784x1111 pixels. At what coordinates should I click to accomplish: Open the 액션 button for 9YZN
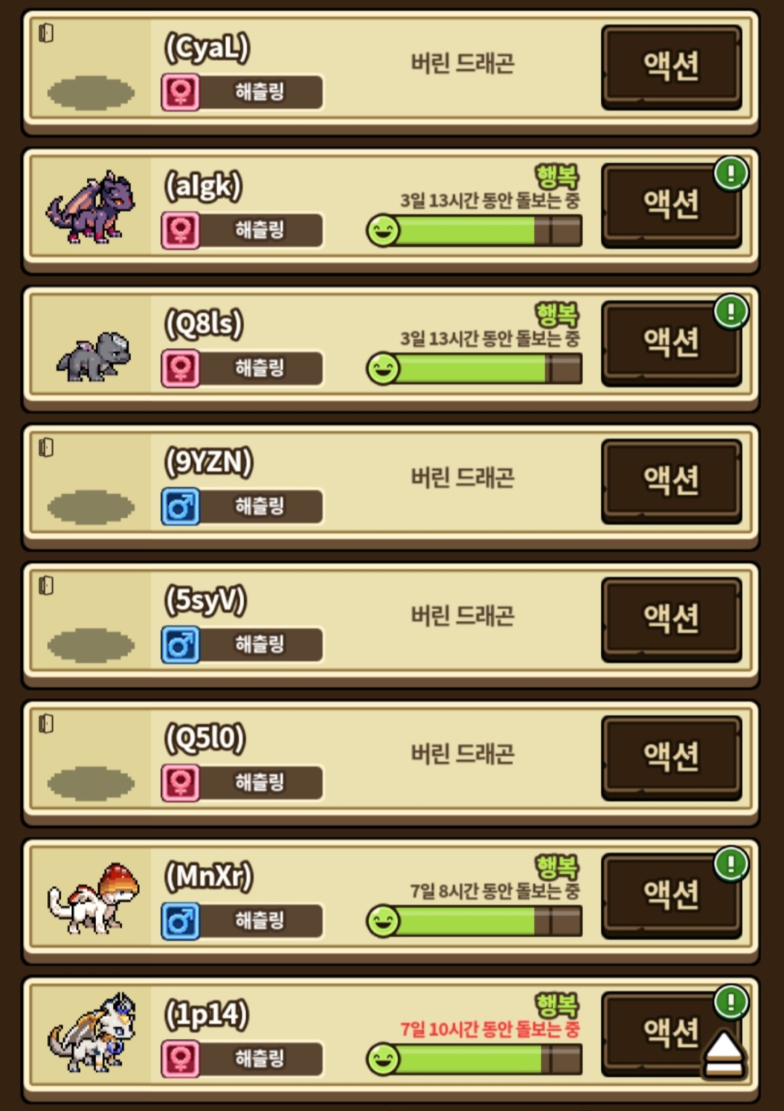point(671,481)
